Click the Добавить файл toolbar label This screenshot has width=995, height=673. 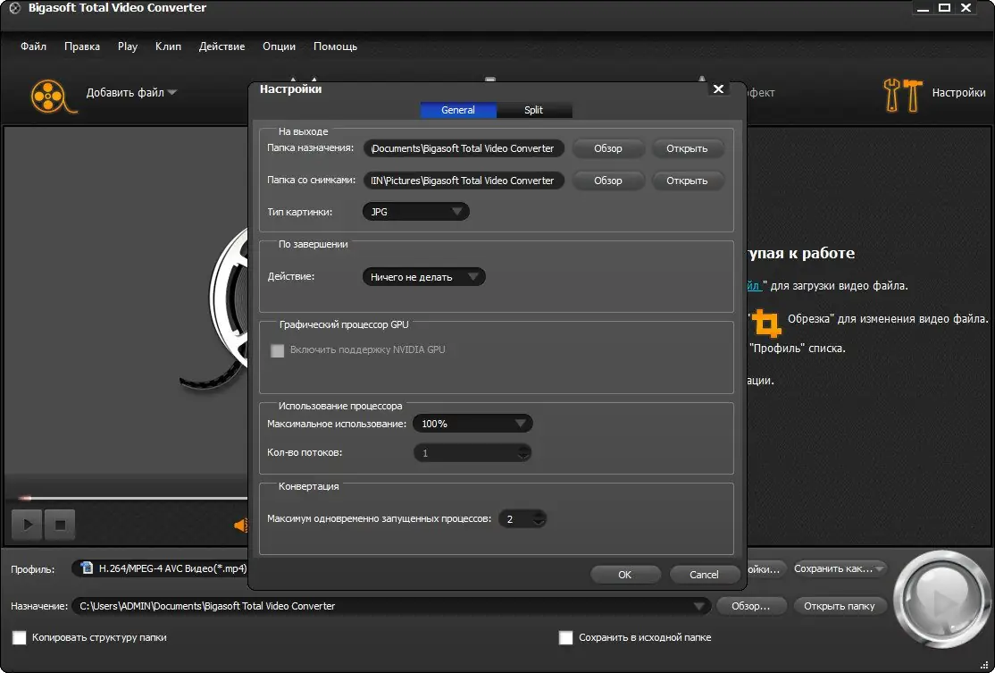tap(125, 93)
